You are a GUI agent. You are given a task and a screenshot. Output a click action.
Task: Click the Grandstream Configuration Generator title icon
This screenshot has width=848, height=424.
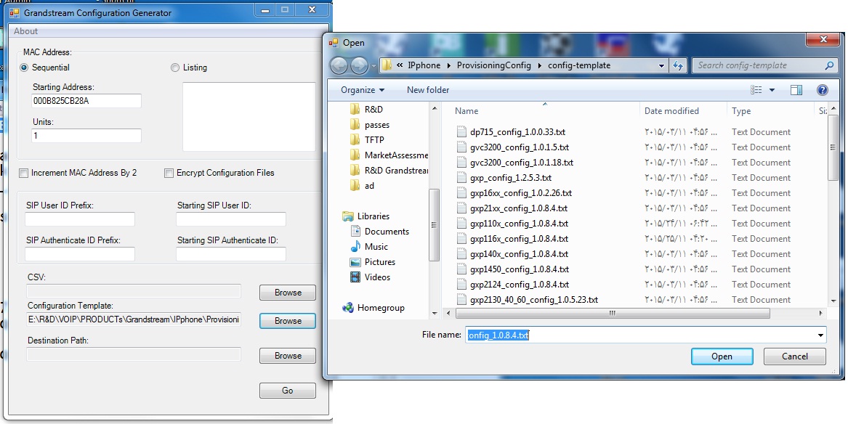(15, 12)
